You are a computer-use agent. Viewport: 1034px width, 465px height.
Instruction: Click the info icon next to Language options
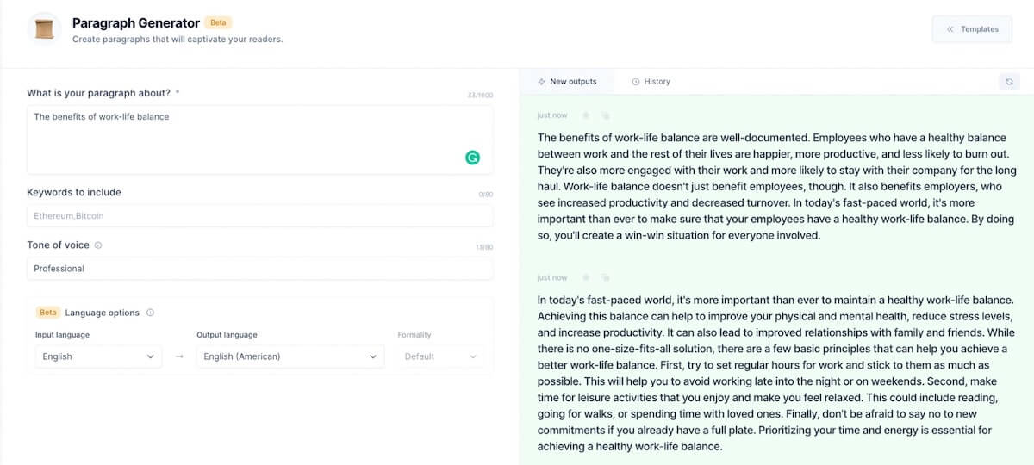tap(151, 313)
